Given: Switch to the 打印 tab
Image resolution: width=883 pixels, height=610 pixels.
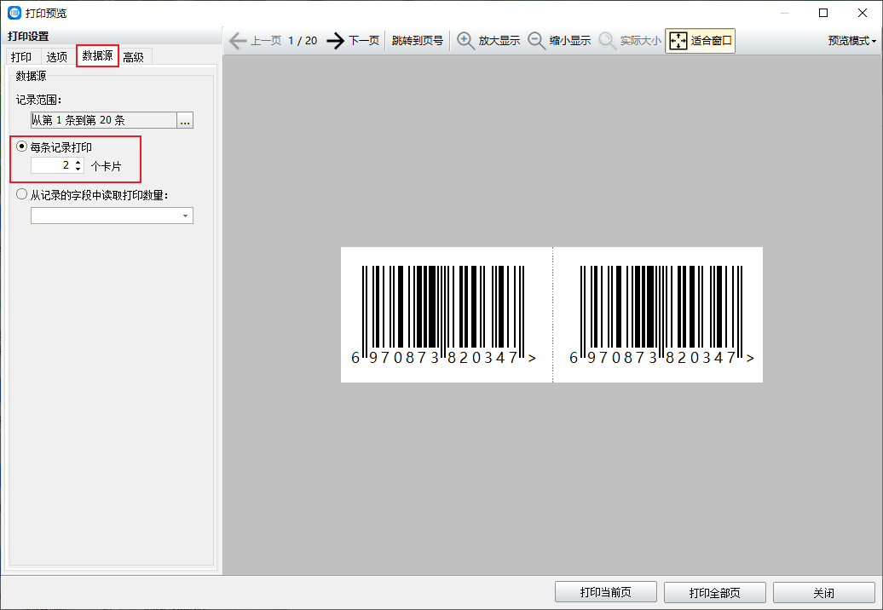Looking at the screenshot, I should pos(21,57).
